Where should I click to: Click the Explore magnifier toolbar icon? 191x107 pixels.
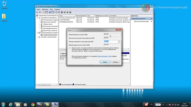(x=67, y=12)
